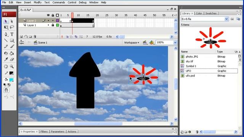Select the Eraser tool
Screen dimensions: 244x137
click(x=12, y=59)
